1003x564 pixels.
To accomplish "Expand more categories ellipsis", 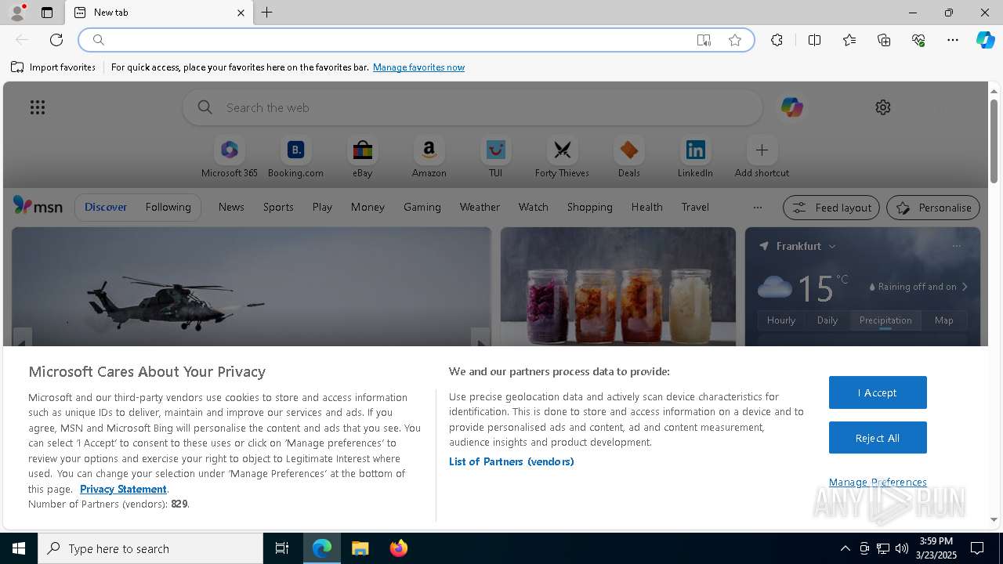I will coord(757,208).
